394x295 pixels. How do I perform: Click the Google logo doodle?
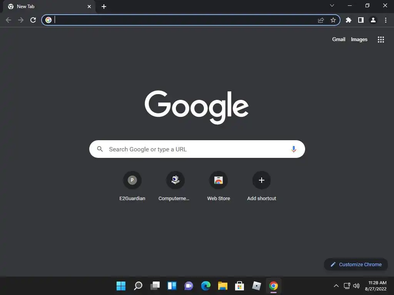click(197, 107)
